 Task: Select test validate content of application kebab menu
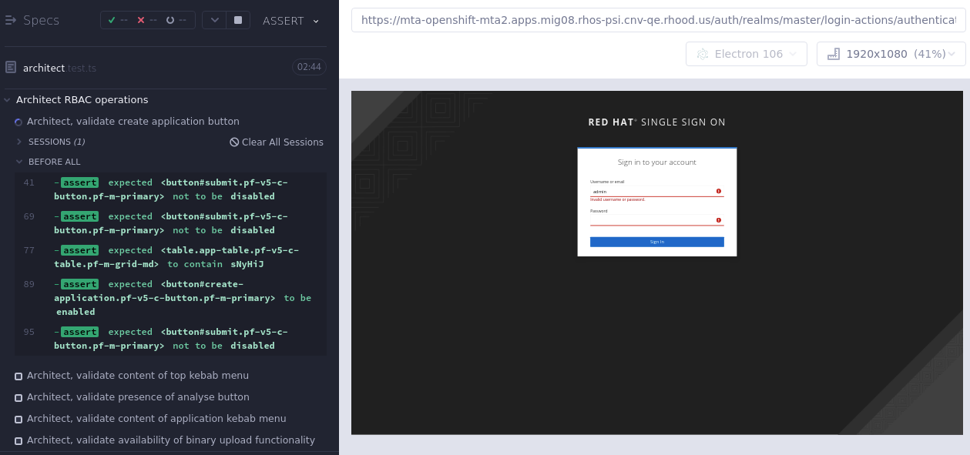(156, 419)
